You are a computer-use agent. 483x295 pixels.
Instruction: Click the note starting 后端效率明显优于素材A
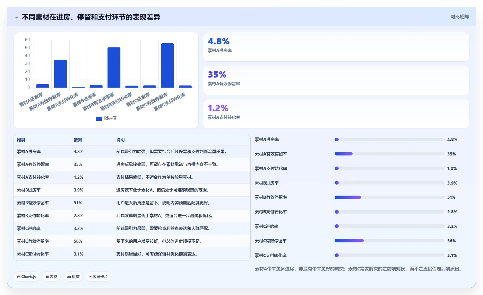point(165,216)
